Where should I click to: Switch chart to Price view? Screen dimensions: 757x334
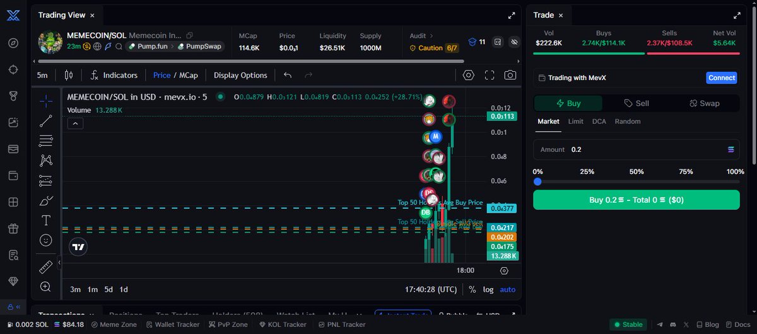coord(162,75)
